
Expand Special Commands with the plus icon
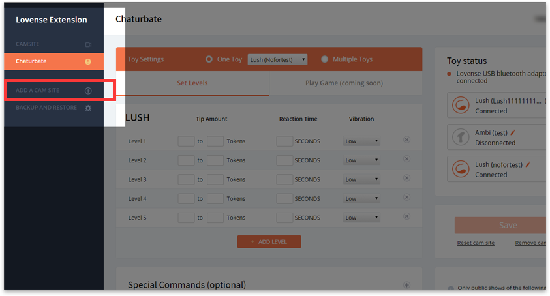click(406, 285)
